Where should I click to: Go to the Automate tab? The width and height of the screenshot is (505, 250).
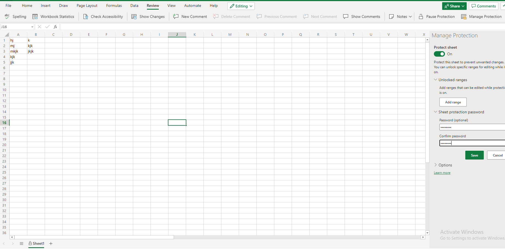click(193, 6)
